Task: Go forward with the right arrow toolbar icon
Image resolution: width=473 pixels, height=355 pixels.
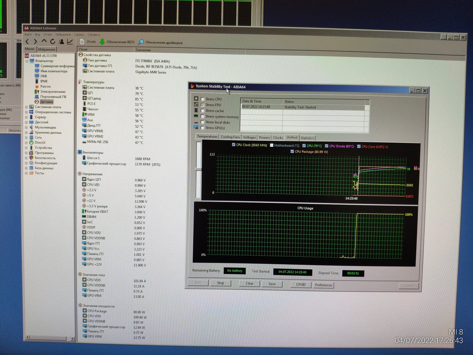Action: point(35,41)
